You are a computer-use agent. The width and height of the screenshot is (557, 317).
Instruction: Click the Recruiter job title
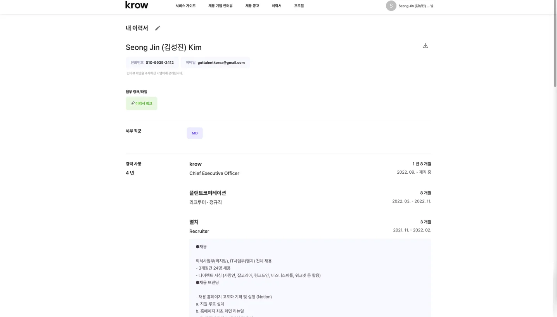pyautogui.click(x=199, y=231)
